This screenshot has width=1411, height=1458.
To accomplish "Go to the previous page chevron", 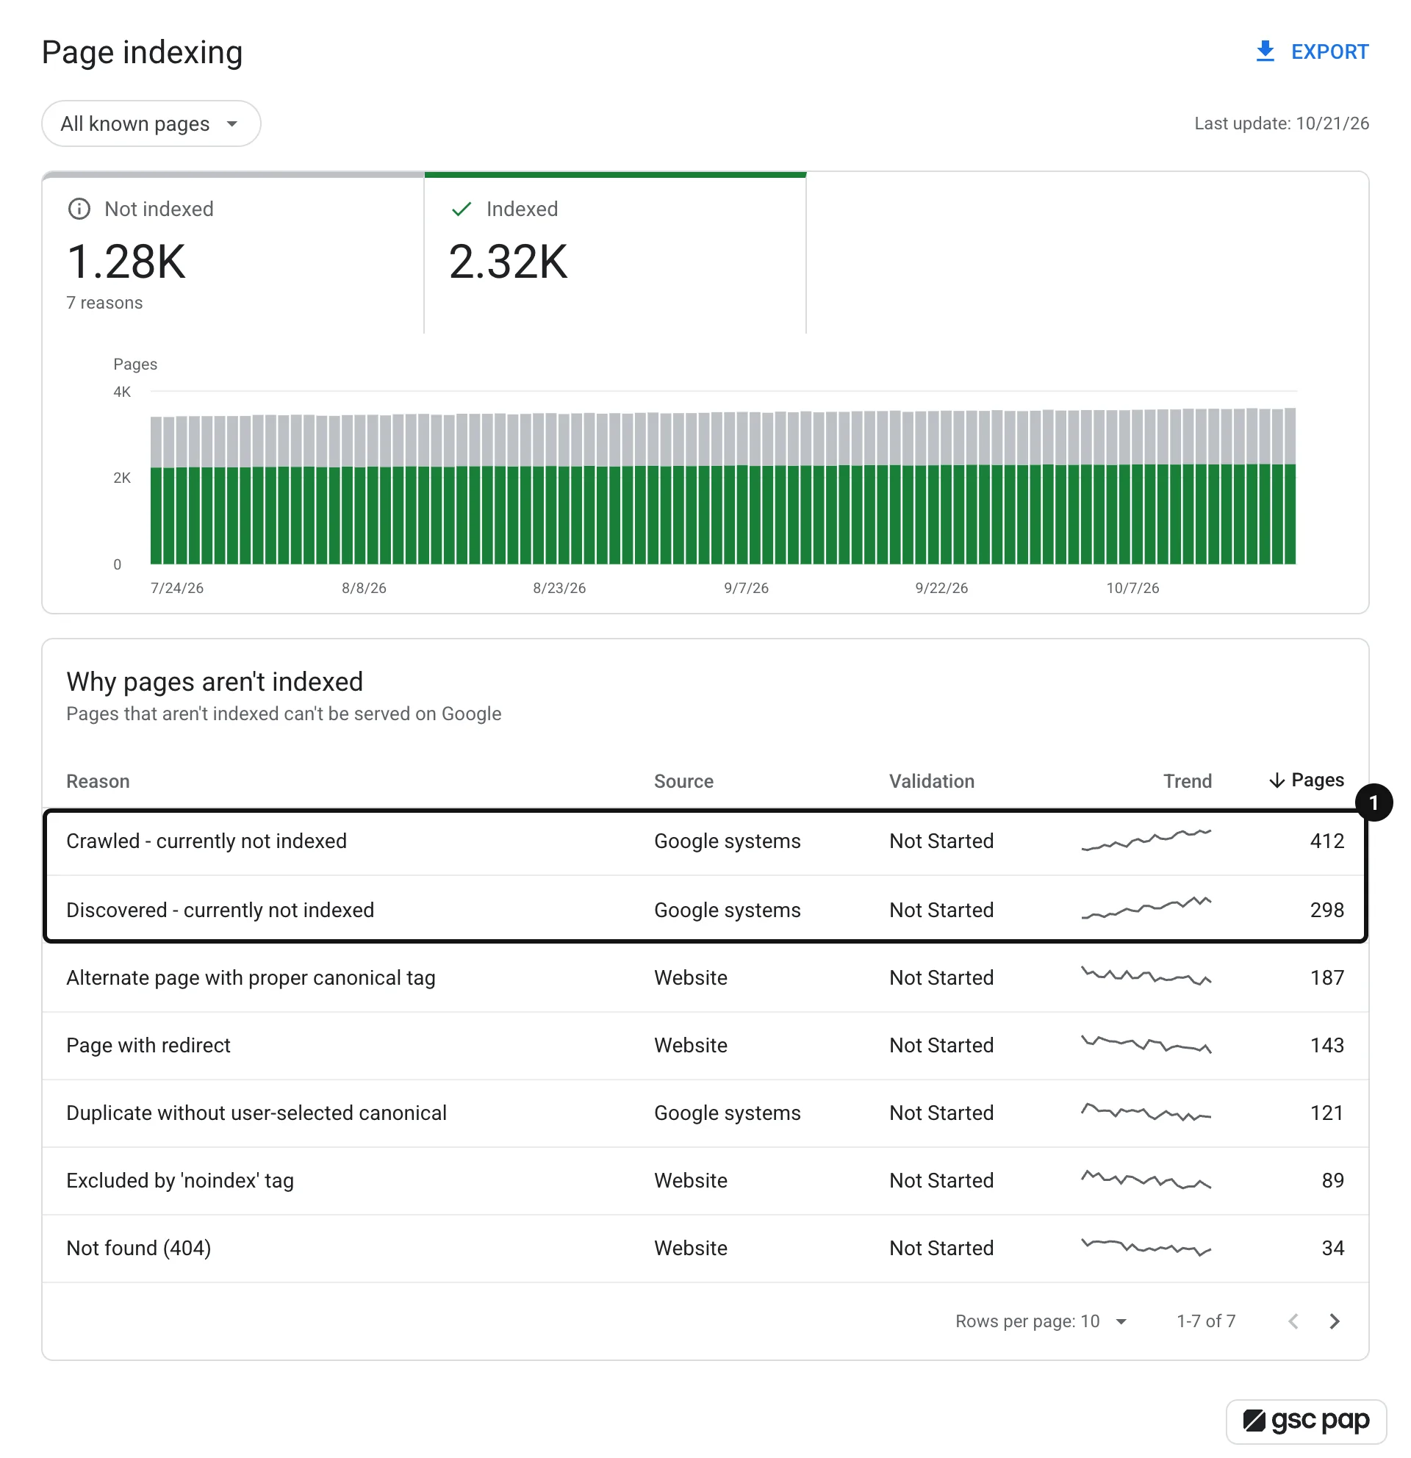I will (x=1293, y=1321).
